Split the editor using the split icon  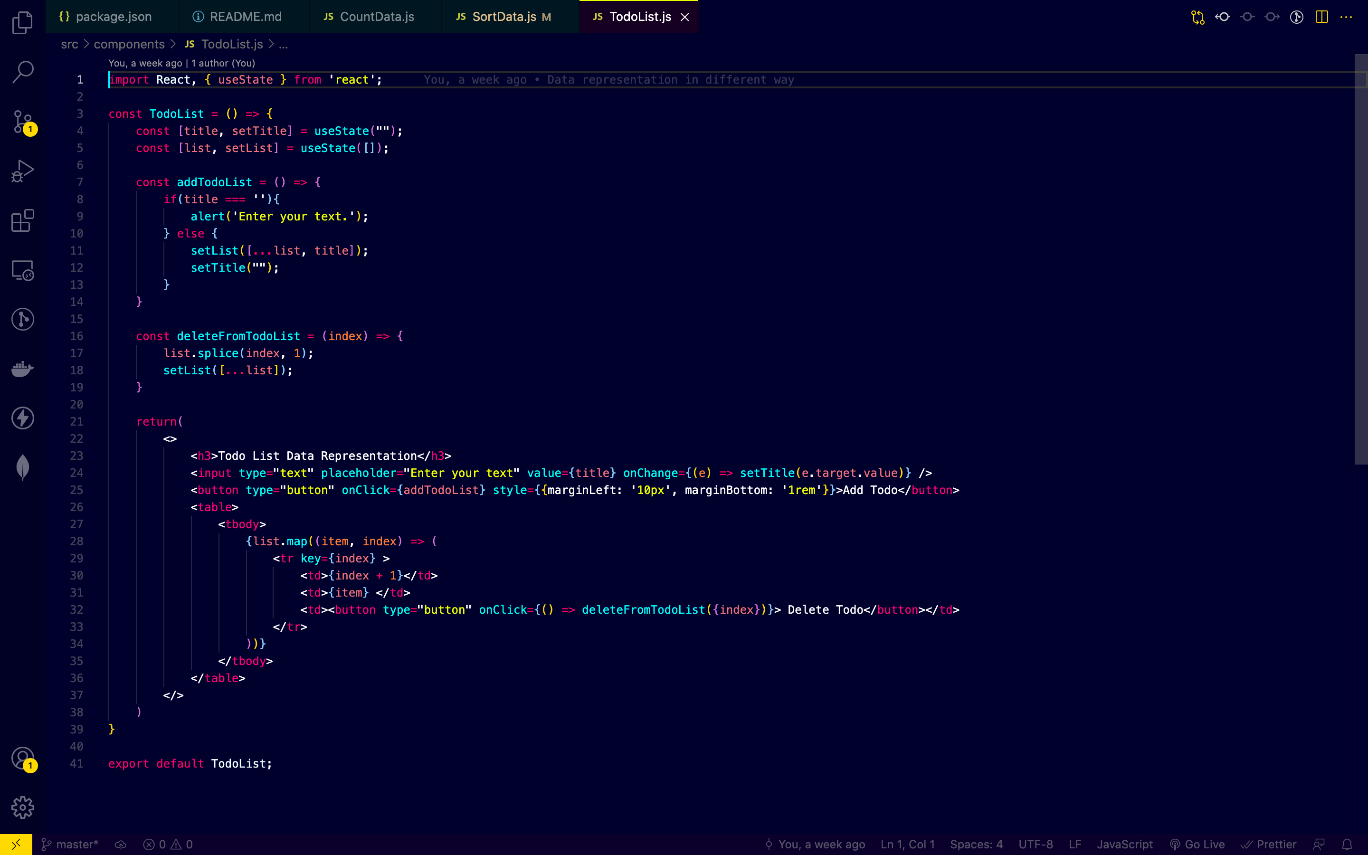pyautogui.click(x=1322, y=17)
